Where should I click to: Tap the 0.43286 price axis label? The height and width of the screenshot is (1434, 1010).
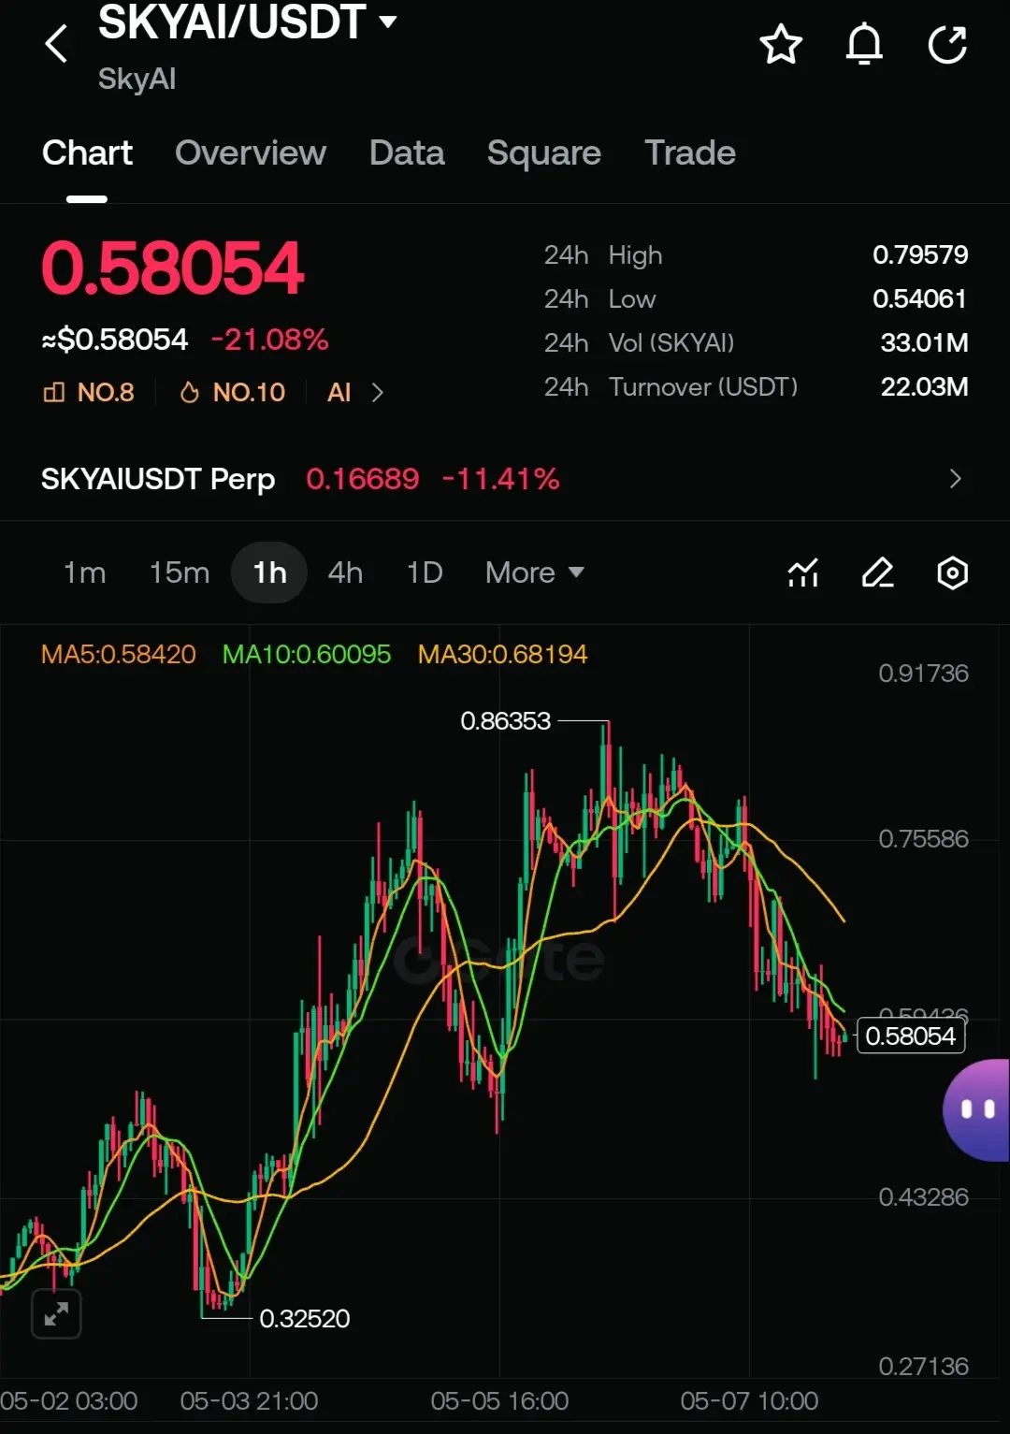(923, 1196)
